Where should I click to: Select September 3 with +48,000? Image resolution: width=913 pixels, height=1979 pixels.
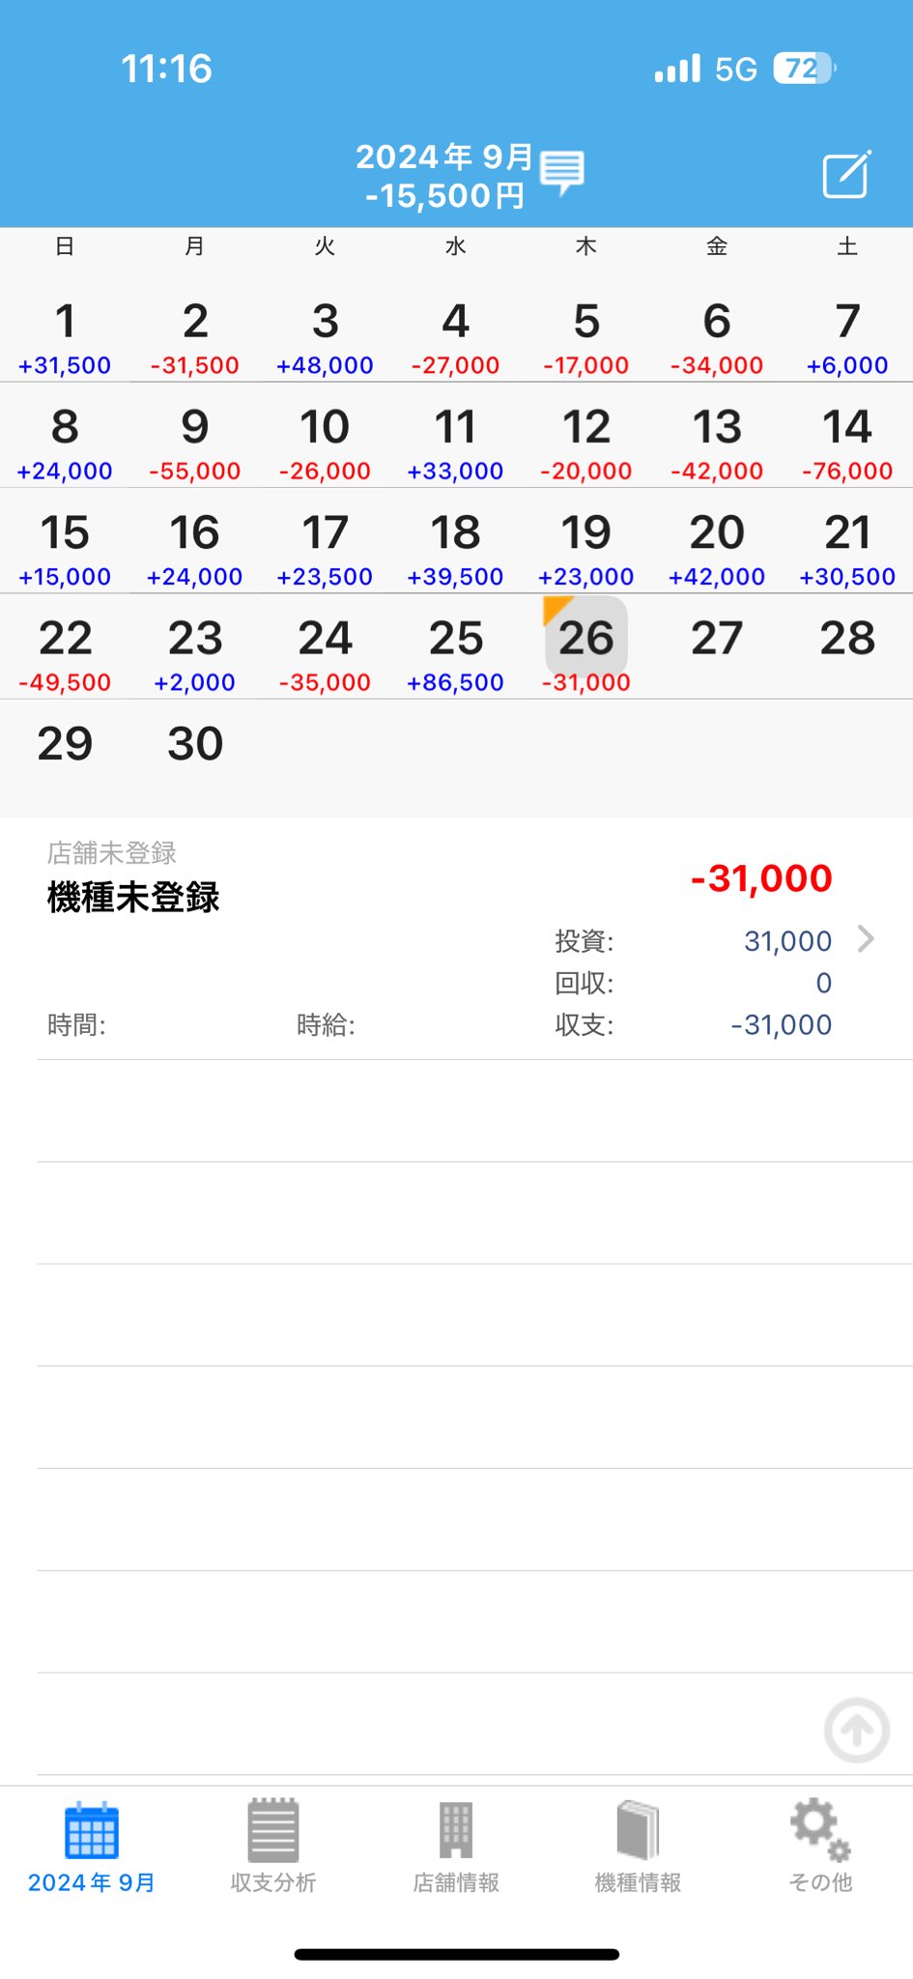click(326, 336)
